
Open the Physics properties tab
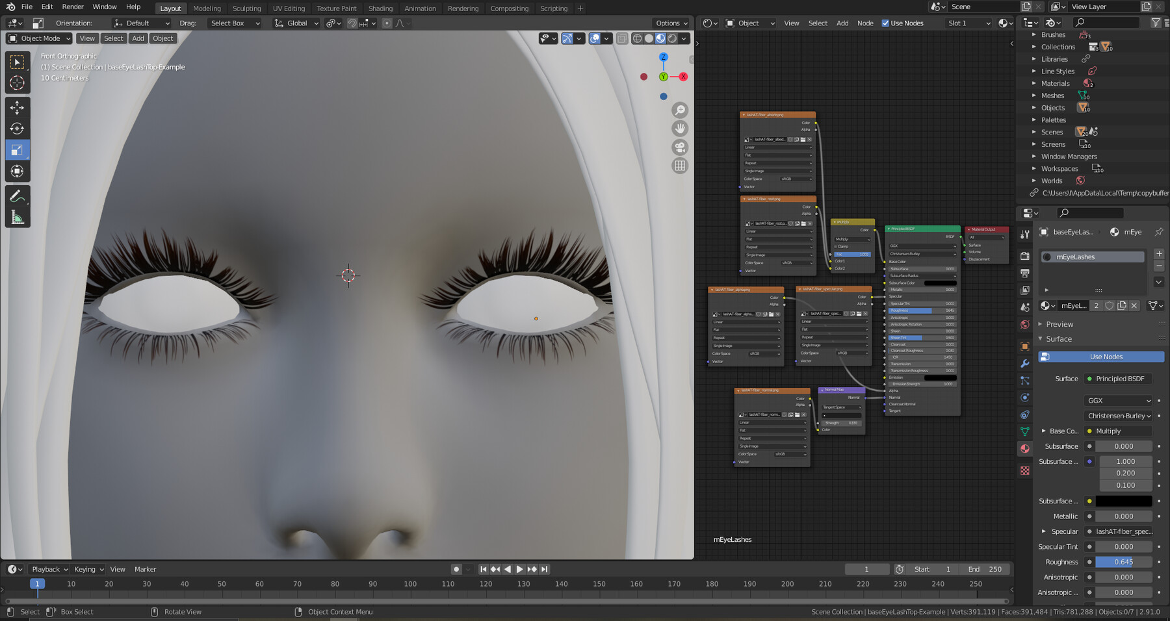(x=1025, y=398)
